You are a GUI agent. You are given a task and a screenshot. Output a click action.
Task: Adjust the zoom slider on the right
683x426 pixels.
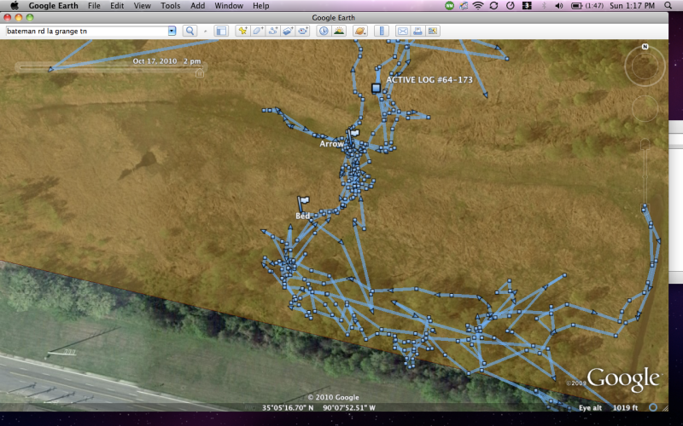pyautogui.click(x=645, y=176)
